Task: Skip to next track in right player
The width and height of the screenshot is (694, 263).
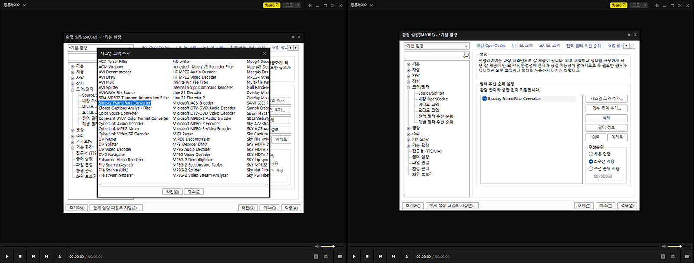Action: click(393, 256)
